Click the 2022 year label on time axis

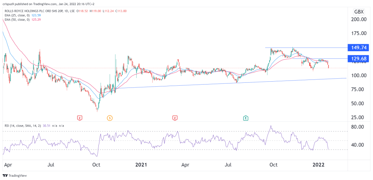[x=318, y=165]
